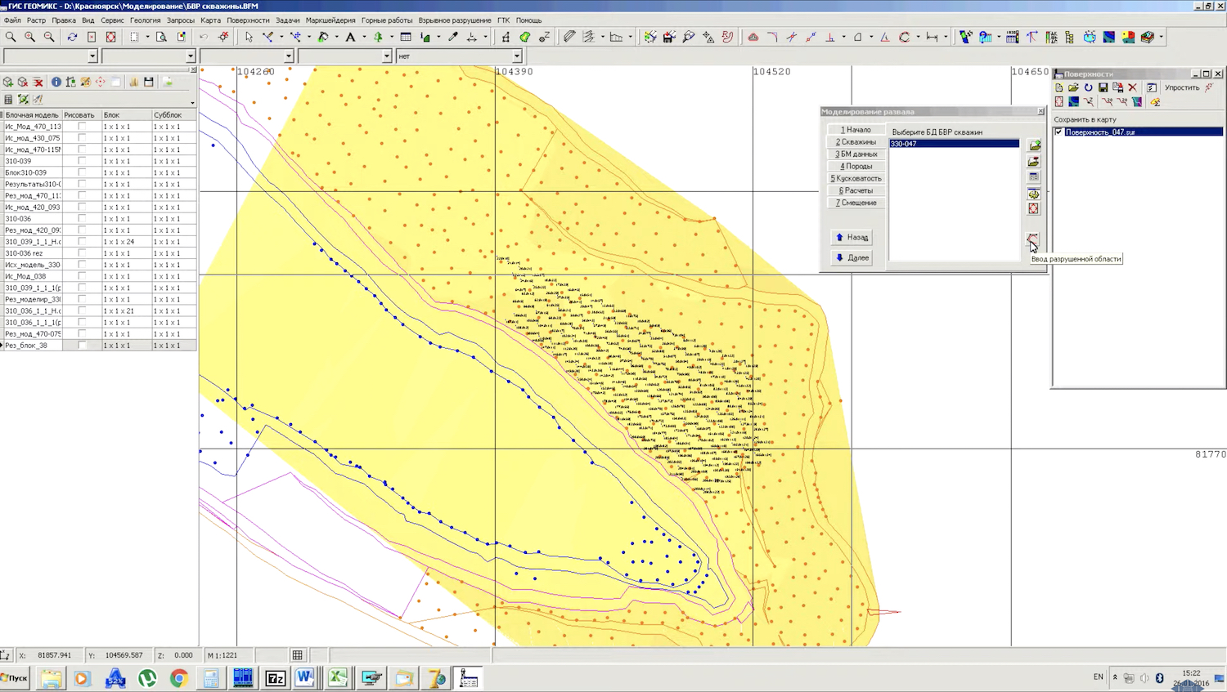Delete surface with red X in Поверхности panel

(x=1132, y=87)
